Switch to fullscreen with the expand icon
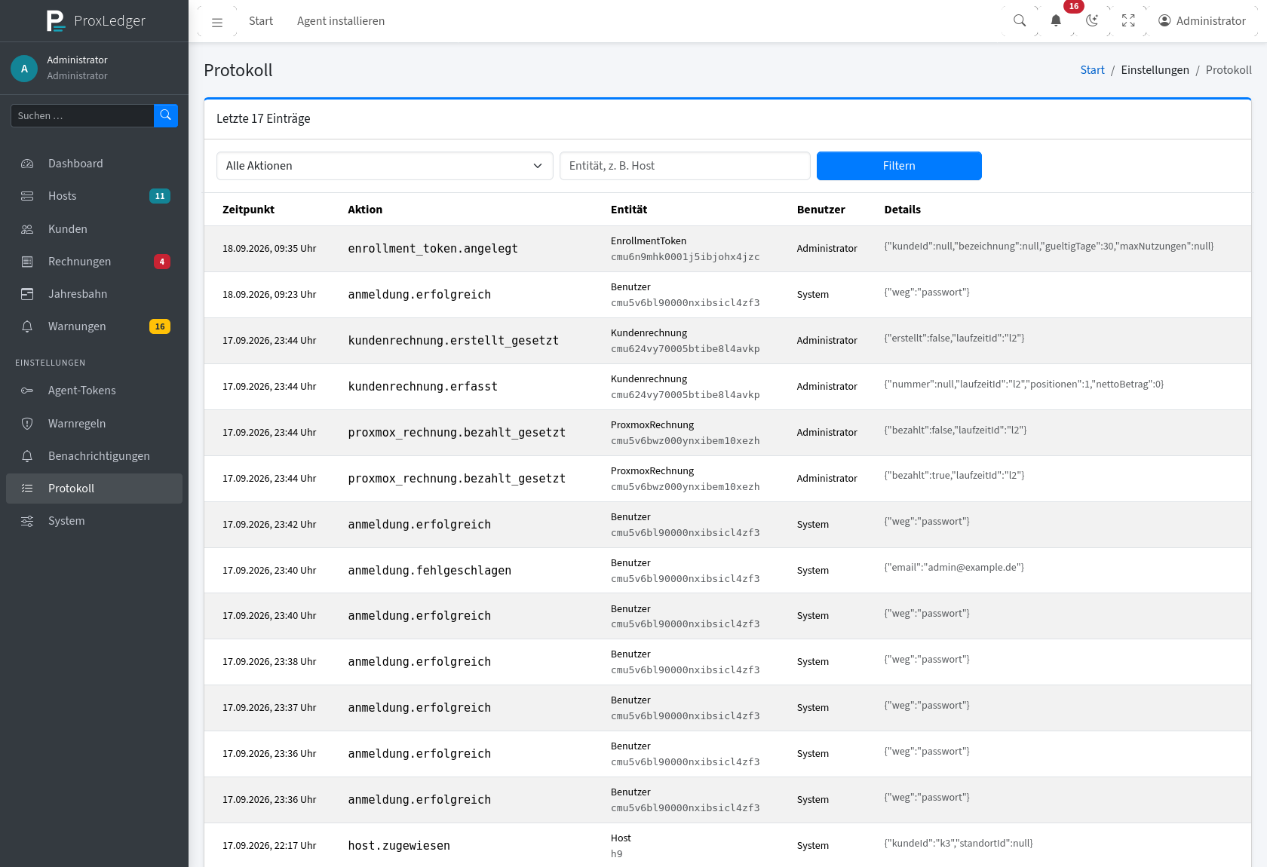 [1128, 21]
